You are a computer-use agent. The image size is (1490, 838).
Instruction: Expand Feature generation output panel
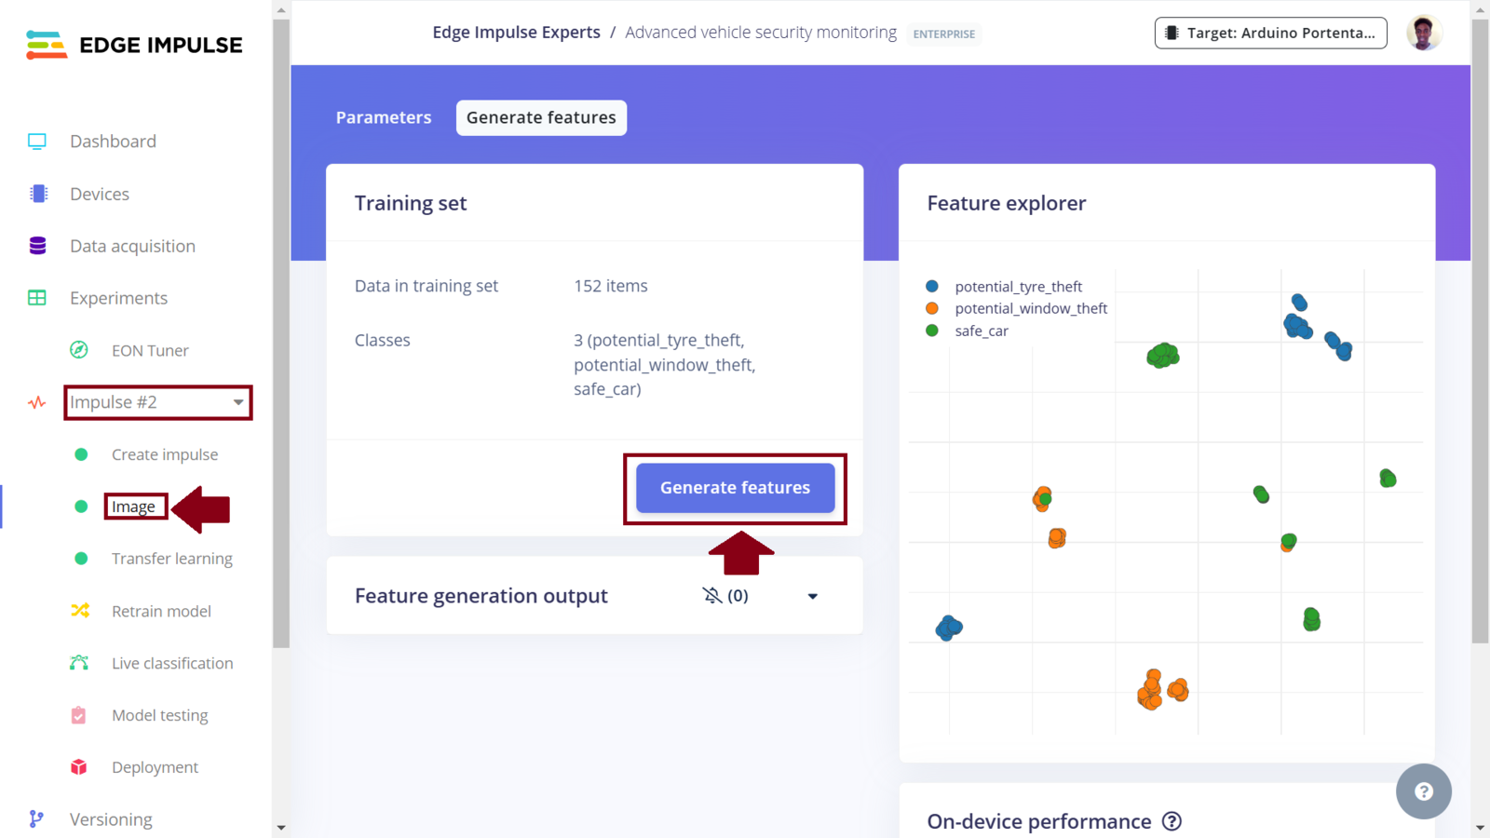(812, 596)
